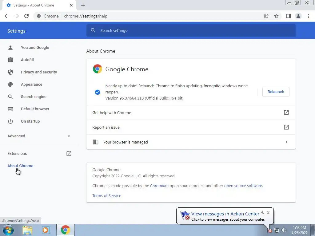
Task: Open Windows Explorer from the taskbar
Action: [27, 230]
